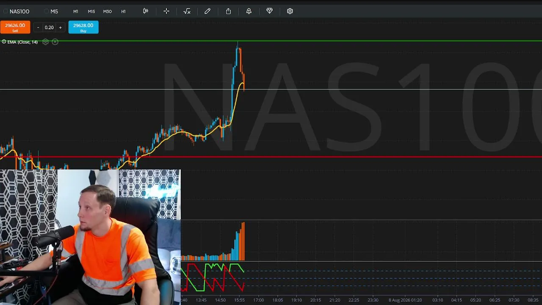
Task: Select the pencil drawing tool
Action: point(207,11)
